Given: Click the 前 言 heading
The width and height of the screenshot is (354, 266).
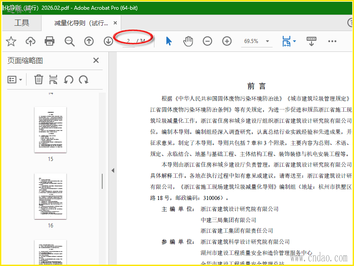Looking at the screenshot, I should 257,86.
